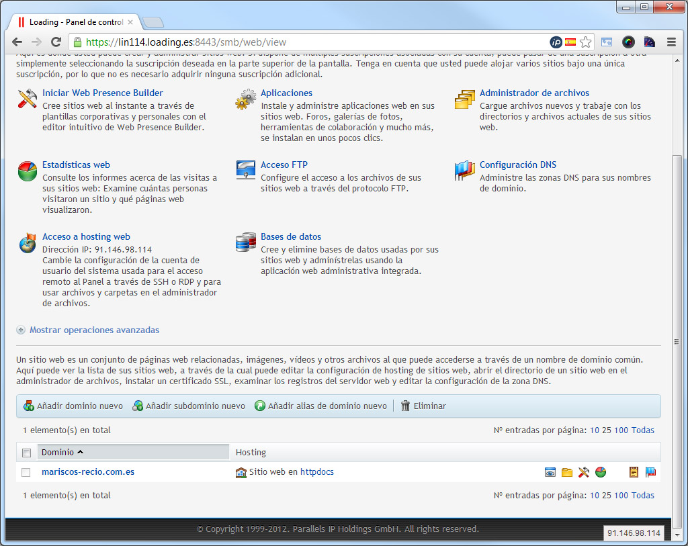Viewport: 688px width, 546px height.
Task: Click the scrollbar down arrow
Action: click(677, 535)
